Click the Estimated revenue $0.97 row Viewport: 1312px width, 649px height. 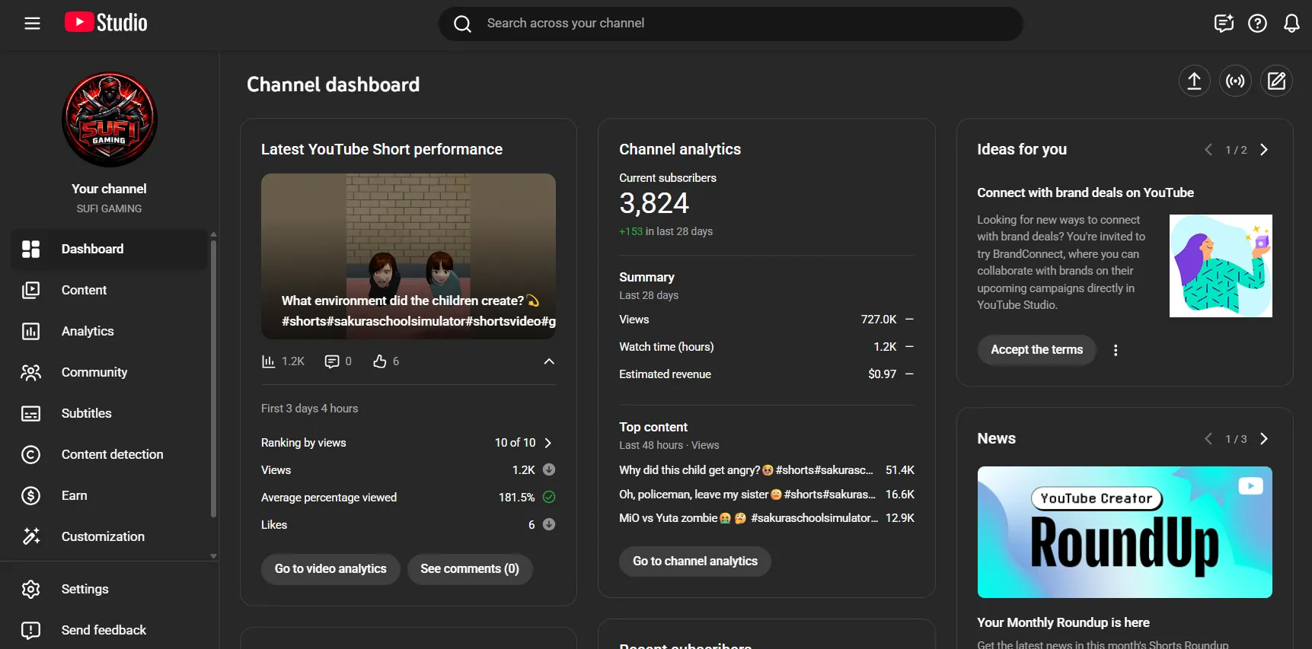(x=767, y=374)
